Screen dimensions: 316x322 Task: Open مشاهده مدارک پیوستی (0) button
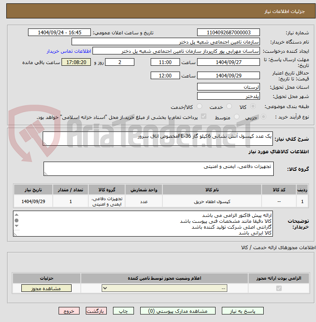[178, 311]
